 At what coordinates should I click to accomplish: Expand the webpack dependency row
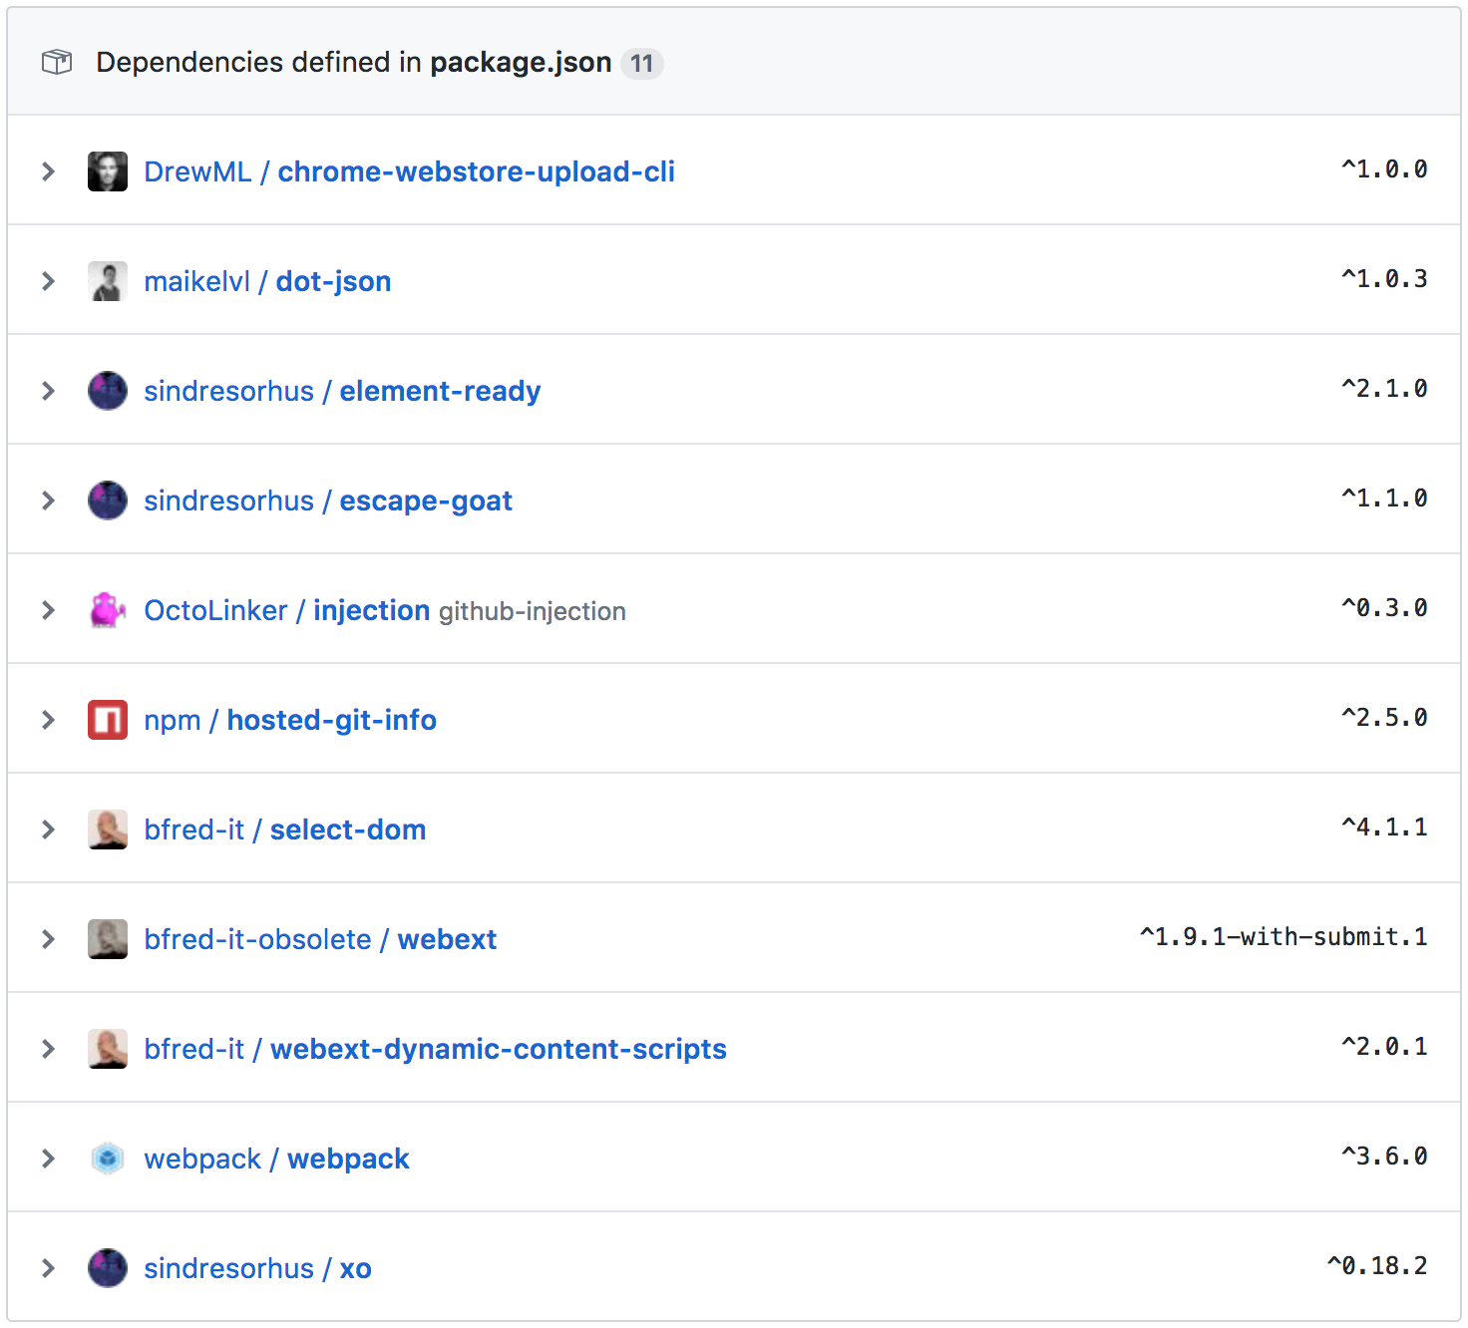pyautogui.click(x=48, y=1158)
